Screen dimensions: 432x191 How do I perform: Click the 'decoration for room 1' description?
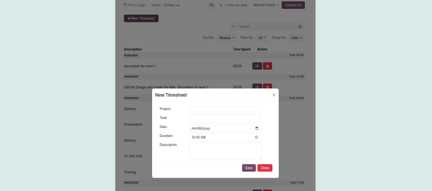[140, 66]
